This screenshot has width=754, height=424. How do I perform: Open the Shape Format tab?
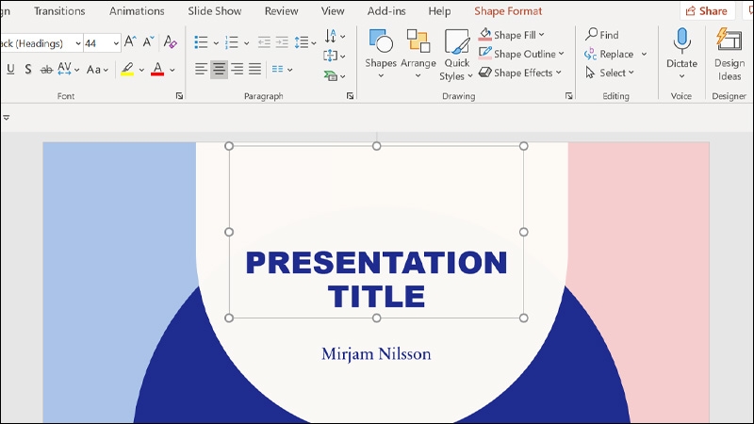[x=508, y=11]
